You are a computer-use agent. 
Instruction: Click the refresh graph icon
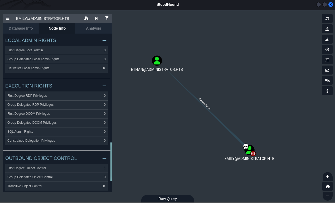click(x=327, y=19)
